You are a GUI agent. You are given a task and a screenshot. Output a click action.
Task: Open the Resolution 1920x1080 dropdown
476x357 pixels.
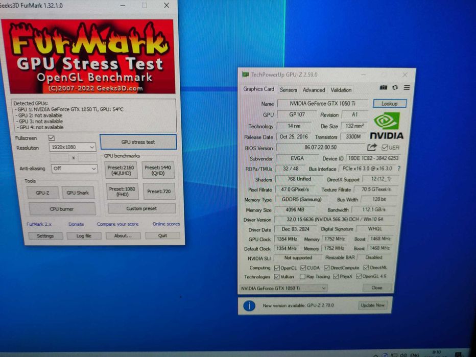click(73, 147)
